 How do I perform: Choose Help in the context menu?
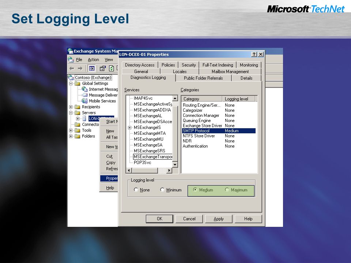[109, 188]
